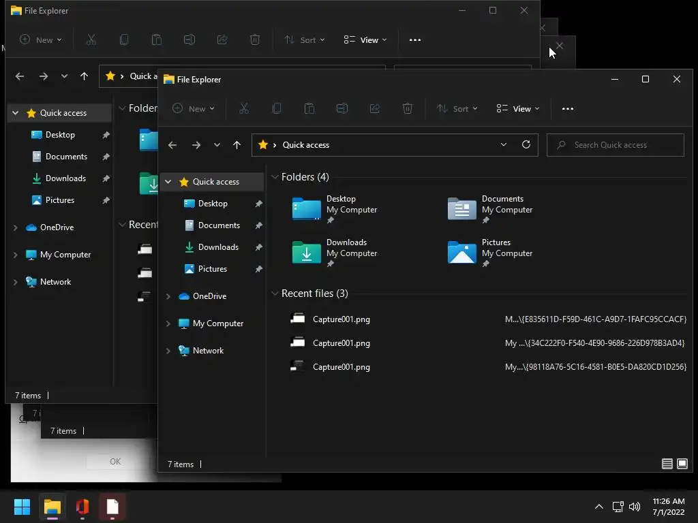Click Copy icon in back File Explorer window

pyautogui.click(x=124, y=39)
